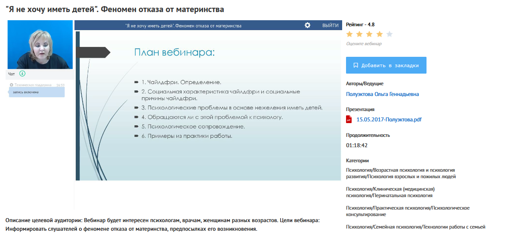Rate the webinar with the fifth star
The width and height of the screenshot is (510, 235).
tap(389, 34)
